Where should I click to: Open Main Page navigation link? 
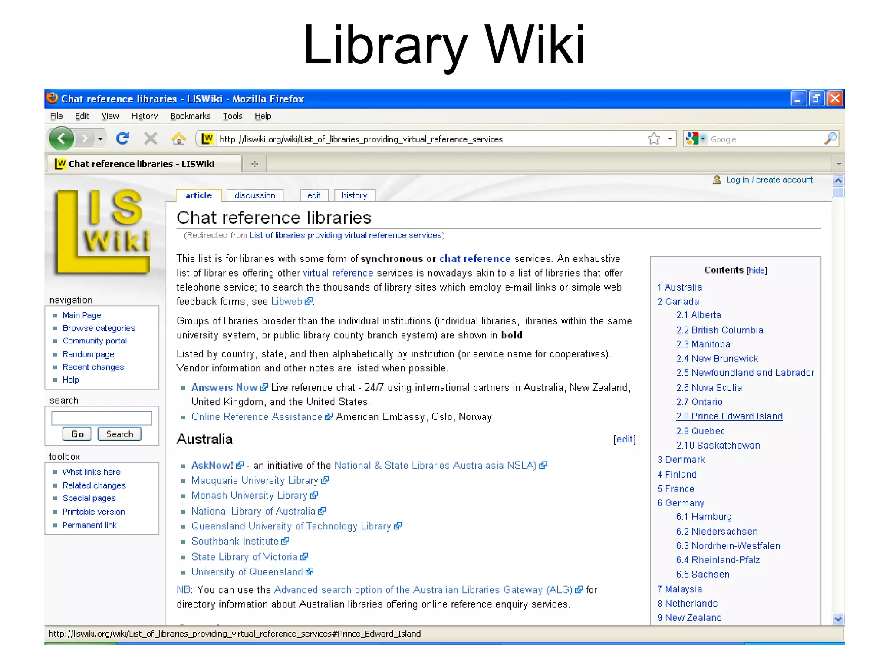coord(82,315)
